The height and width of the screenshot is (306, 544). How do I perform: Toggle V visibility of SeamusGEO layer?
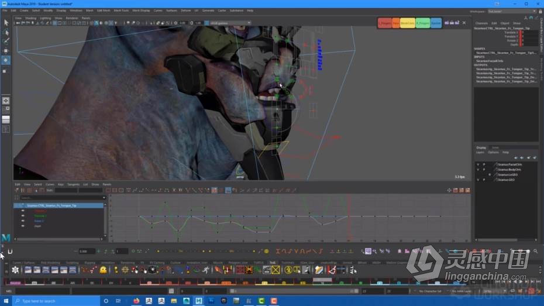[478, 180]
